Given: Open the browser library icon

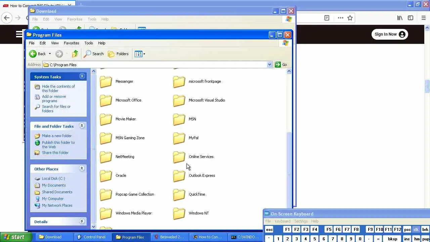Looking at the screenshot, I should click(x=400, y=18).
